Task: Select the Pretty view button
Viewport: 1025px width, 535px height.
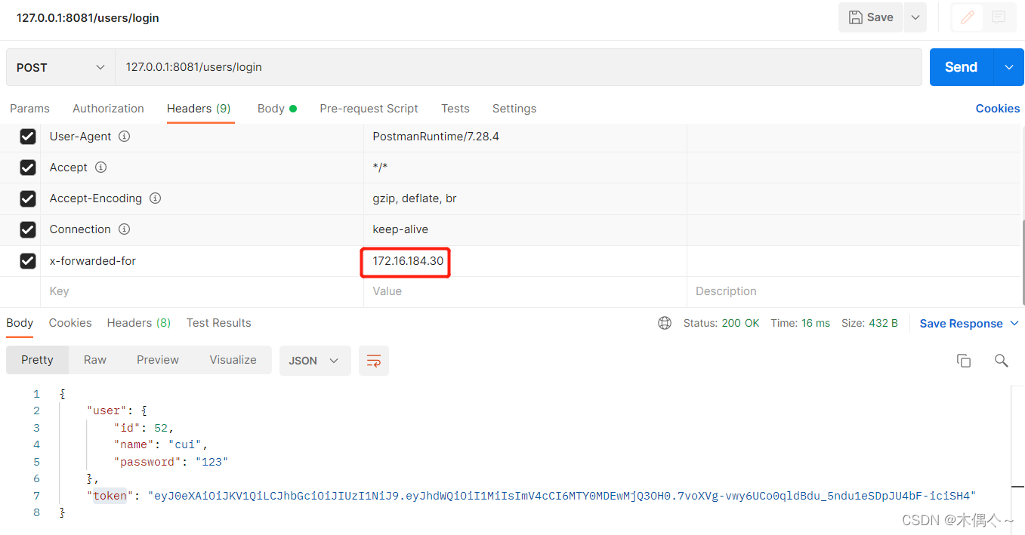Action: tap(37, 360)
